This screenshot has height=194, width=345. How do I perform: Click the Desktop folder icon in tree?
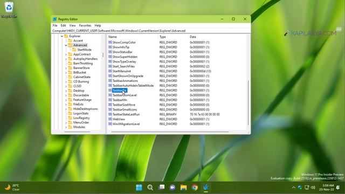(70, 91)
